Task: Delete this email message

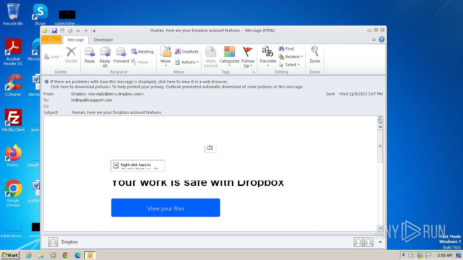Action: tap(71, 55)
